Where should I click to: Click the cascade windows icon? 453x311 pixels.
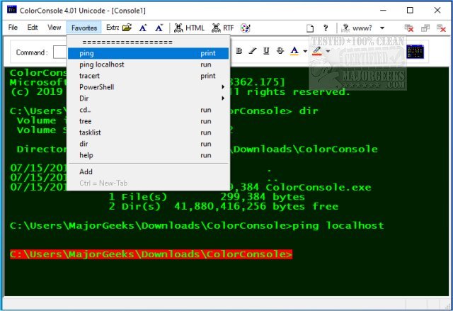[425, 28]
